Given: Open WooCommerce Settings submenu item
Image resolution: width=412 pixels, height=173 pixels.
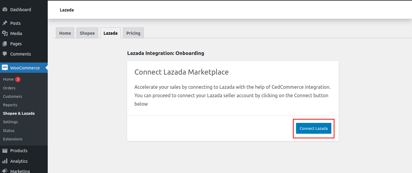Looking at the screenshot, I should 10,122.
